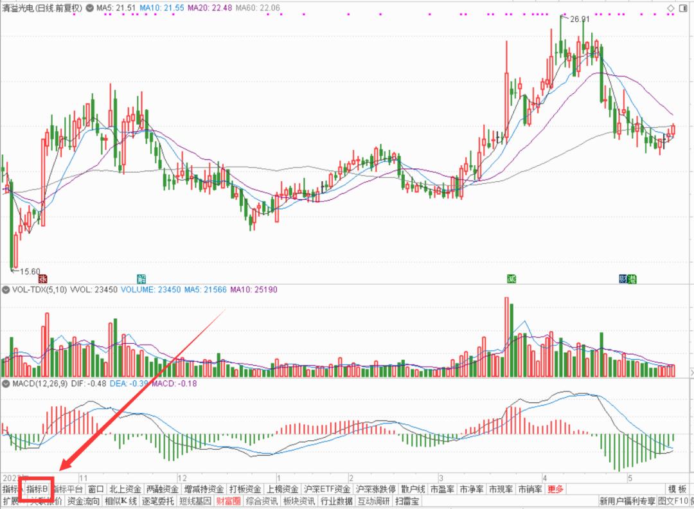Open the 资金流向 tab

click(83, 501)
